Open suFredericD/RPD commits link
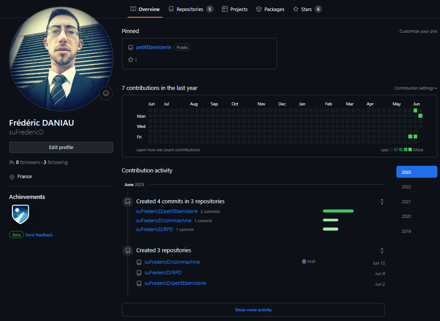 pos(155,229)
